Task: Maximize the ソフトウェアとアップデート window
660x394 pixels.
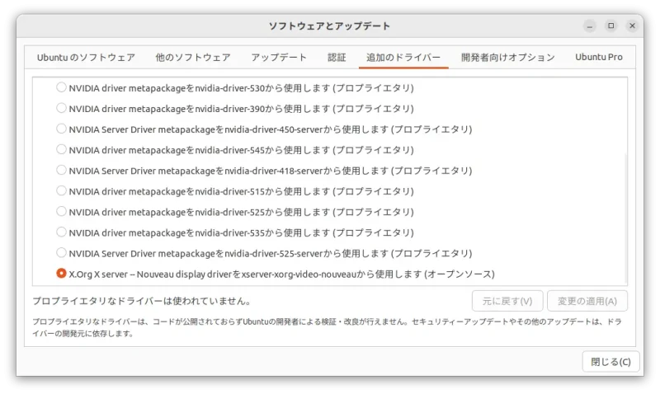Action: coord(611,26)
